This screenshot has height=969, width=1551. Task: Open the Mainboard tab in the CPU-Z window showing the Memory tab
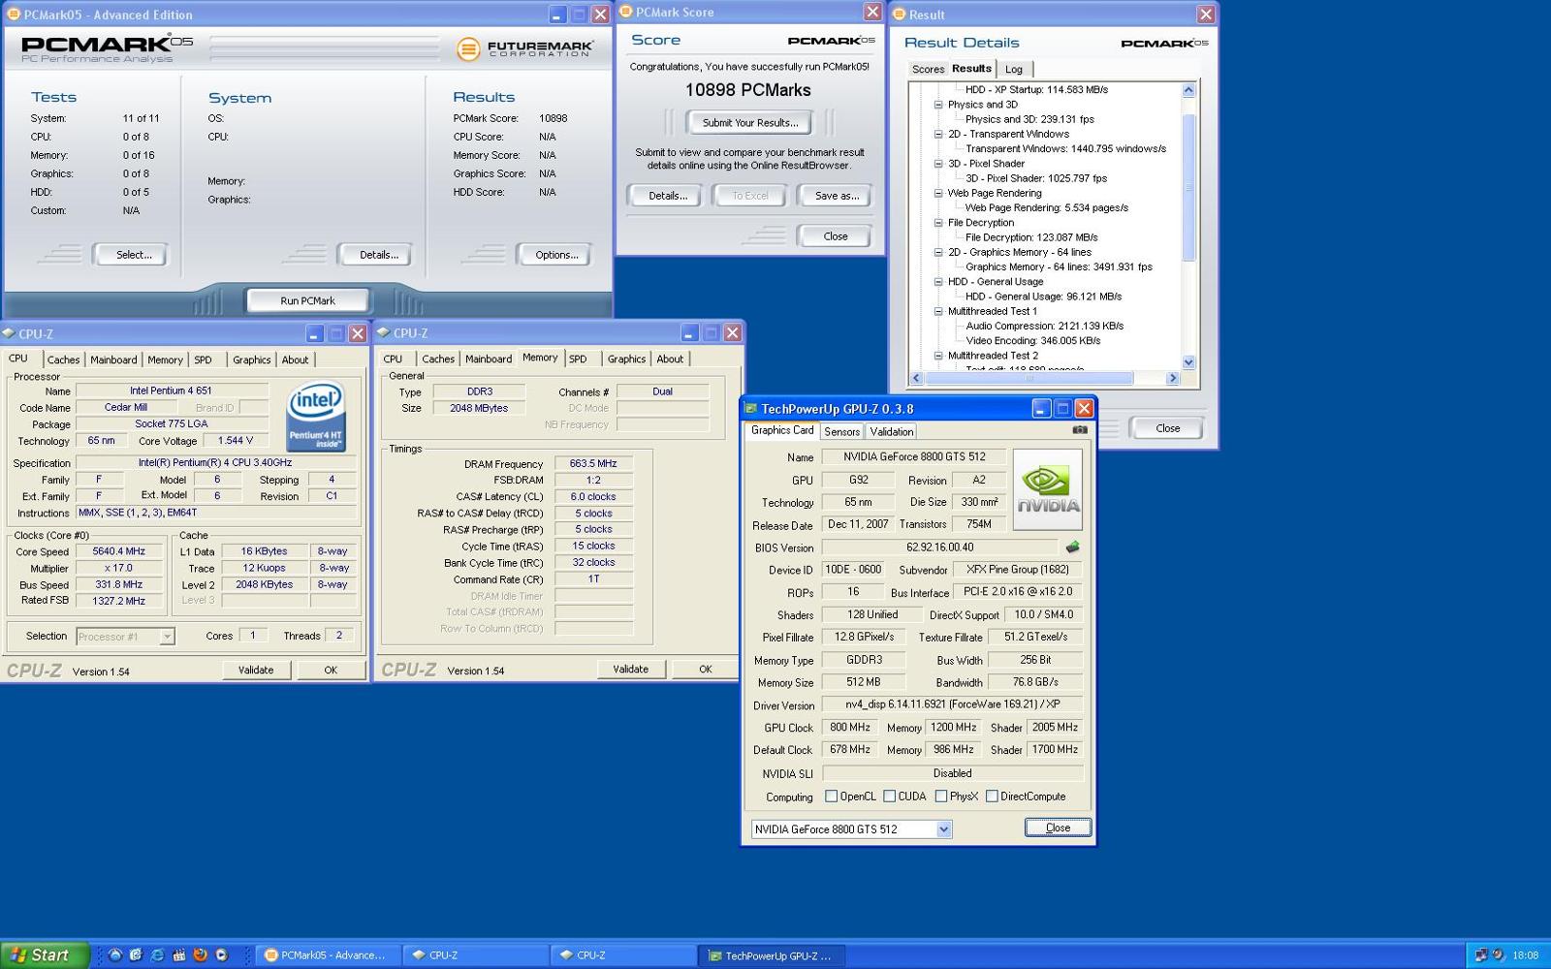489,359
